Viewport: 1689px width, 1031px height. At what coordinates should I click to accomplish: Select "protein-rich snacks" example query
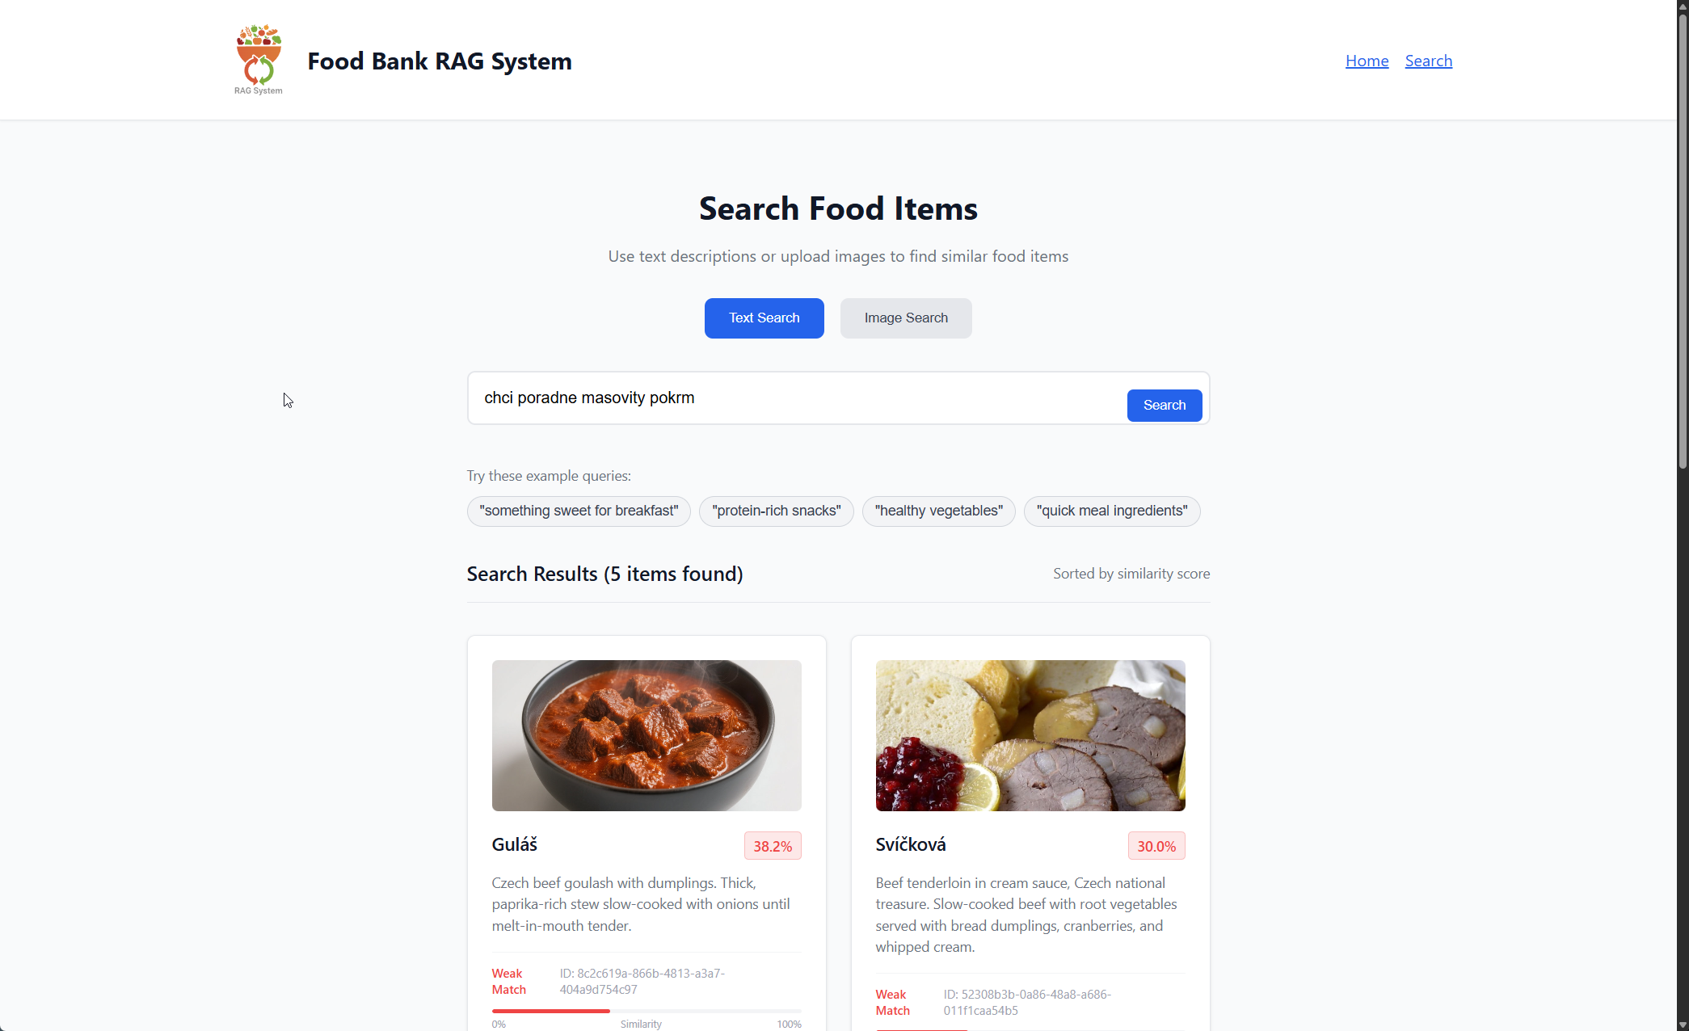[776, 511]
